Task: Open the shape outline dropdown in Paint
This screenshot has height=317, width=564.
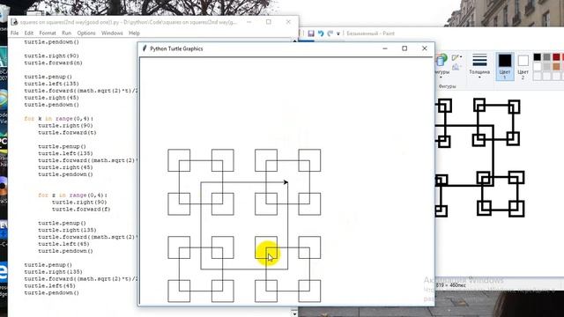Action: pyautogui.click(x=456, y=57)
